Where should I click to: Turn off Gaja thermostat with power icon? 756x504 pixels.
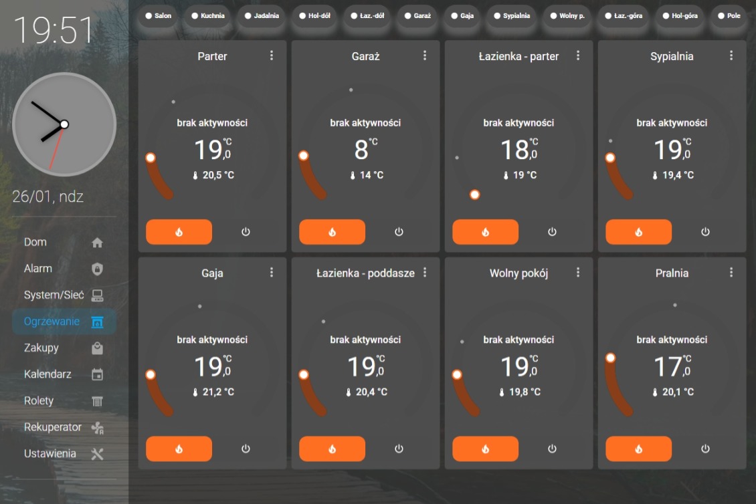coord(246,449)
